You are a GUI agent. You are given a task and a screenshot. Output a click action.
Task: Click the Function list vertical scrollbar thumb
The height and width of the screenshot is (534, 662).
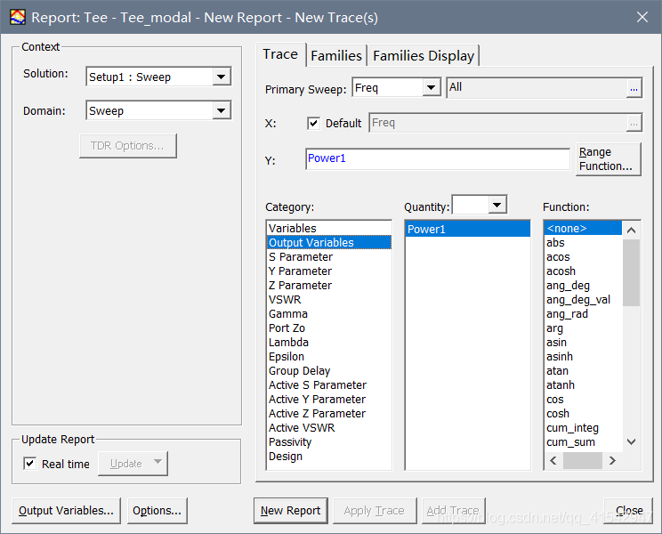tap(631, 272)
